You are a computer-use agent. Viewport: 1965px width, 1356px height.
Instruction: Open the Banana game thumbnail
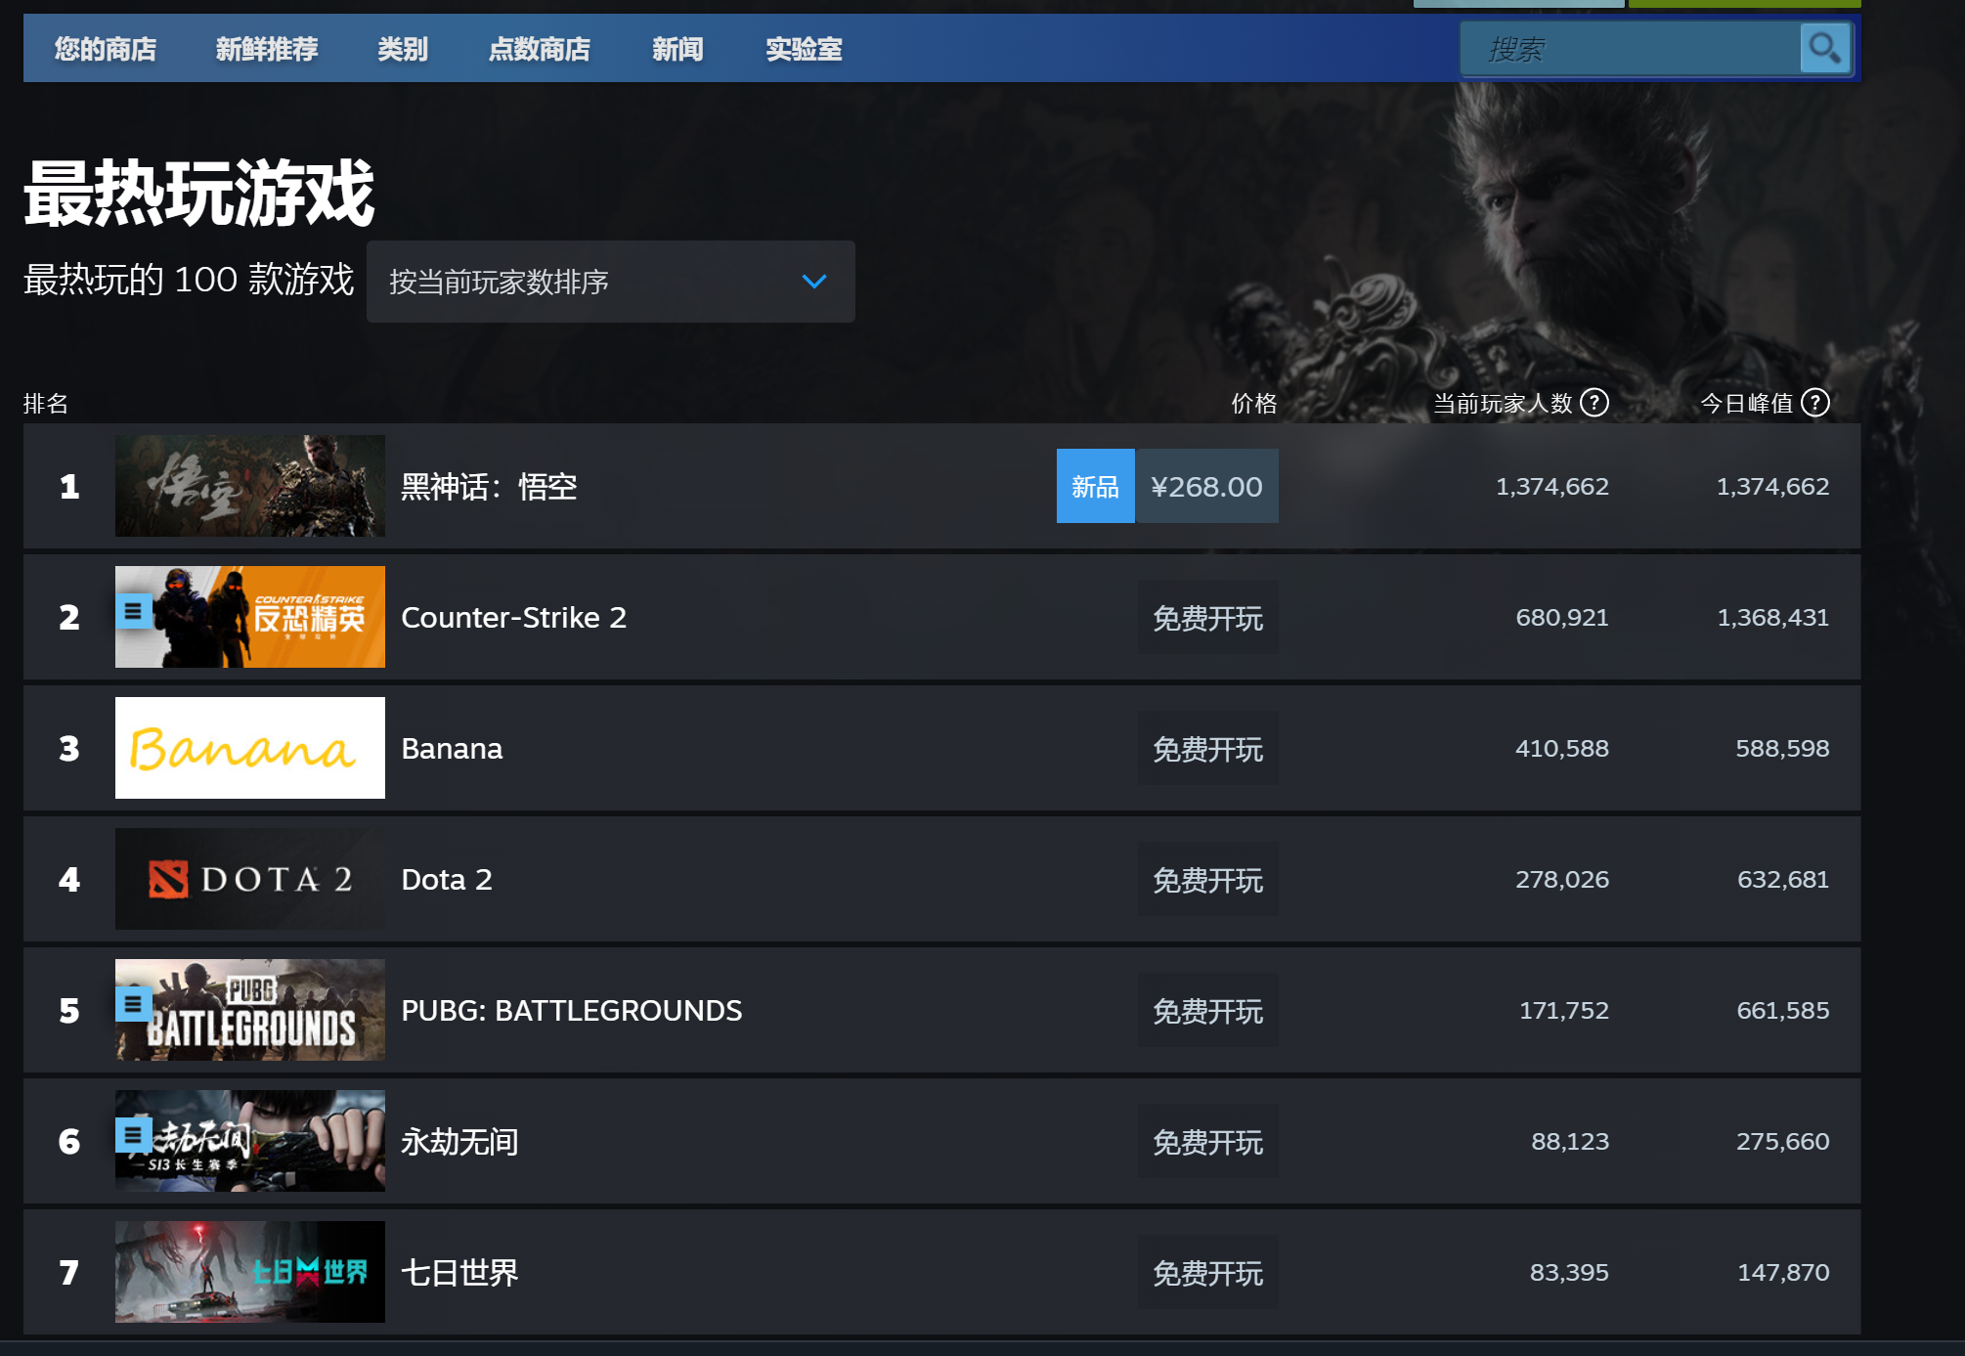[249, 748]
